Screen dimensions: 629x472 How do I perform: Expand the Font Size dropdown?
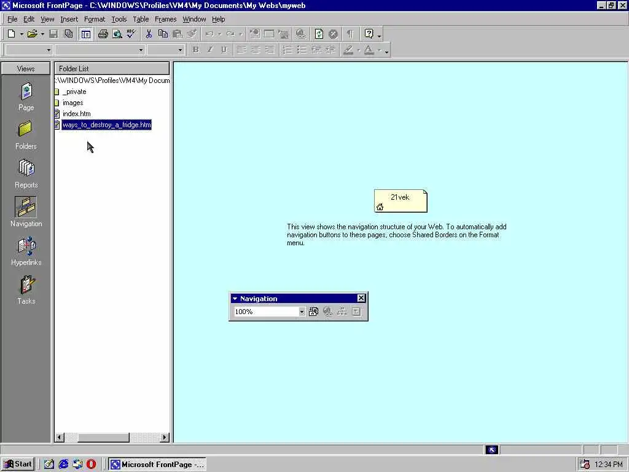(x=180, y=50)
